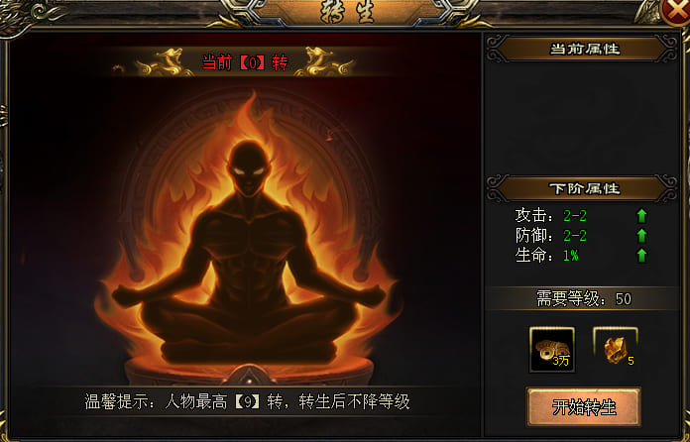Open the 当前属性 header panel
This screenshot has height=442, width=690.
[584, 49]
